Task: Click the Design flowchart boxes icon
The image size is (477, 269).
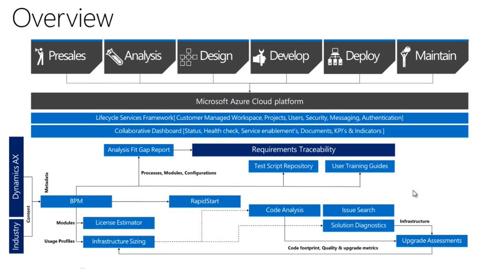Action: pyautogui.click(x=189, y=57)
